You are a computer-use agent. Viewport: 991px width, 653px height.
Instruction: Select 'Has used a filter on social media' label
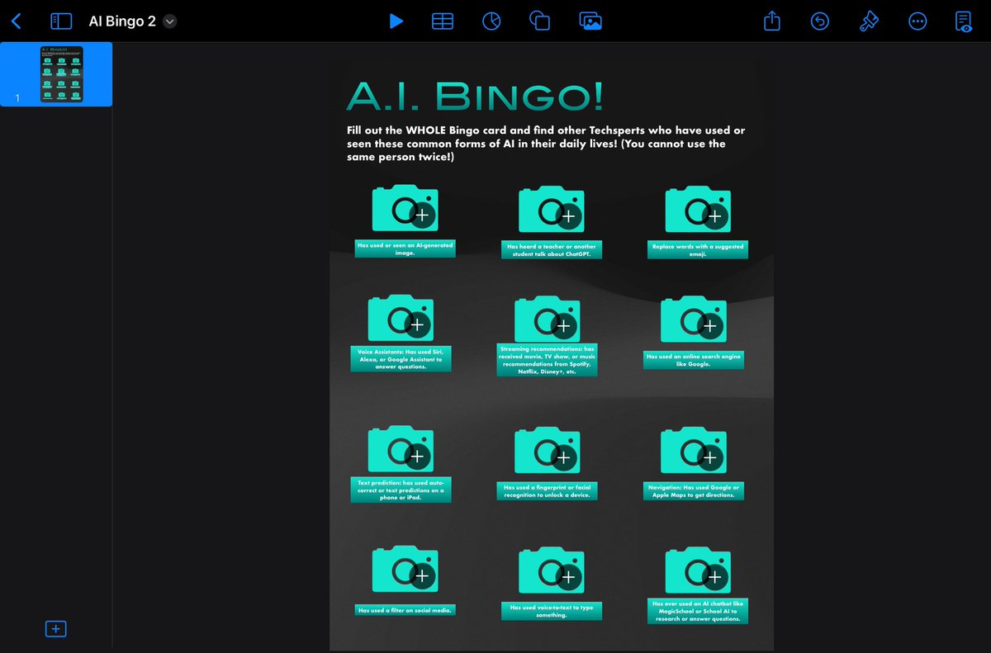coord(405,610)
